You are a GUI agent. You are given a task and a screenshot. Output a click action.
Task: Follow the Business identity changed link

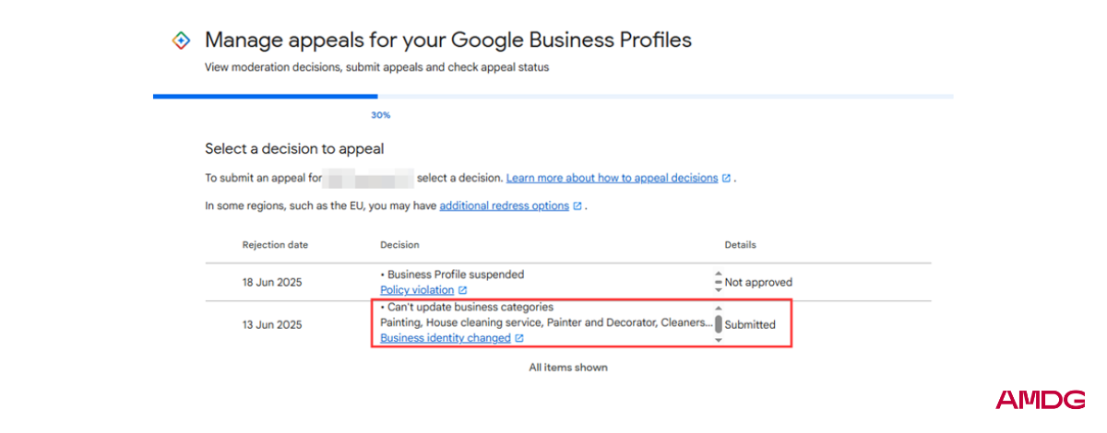pos(445,339)
